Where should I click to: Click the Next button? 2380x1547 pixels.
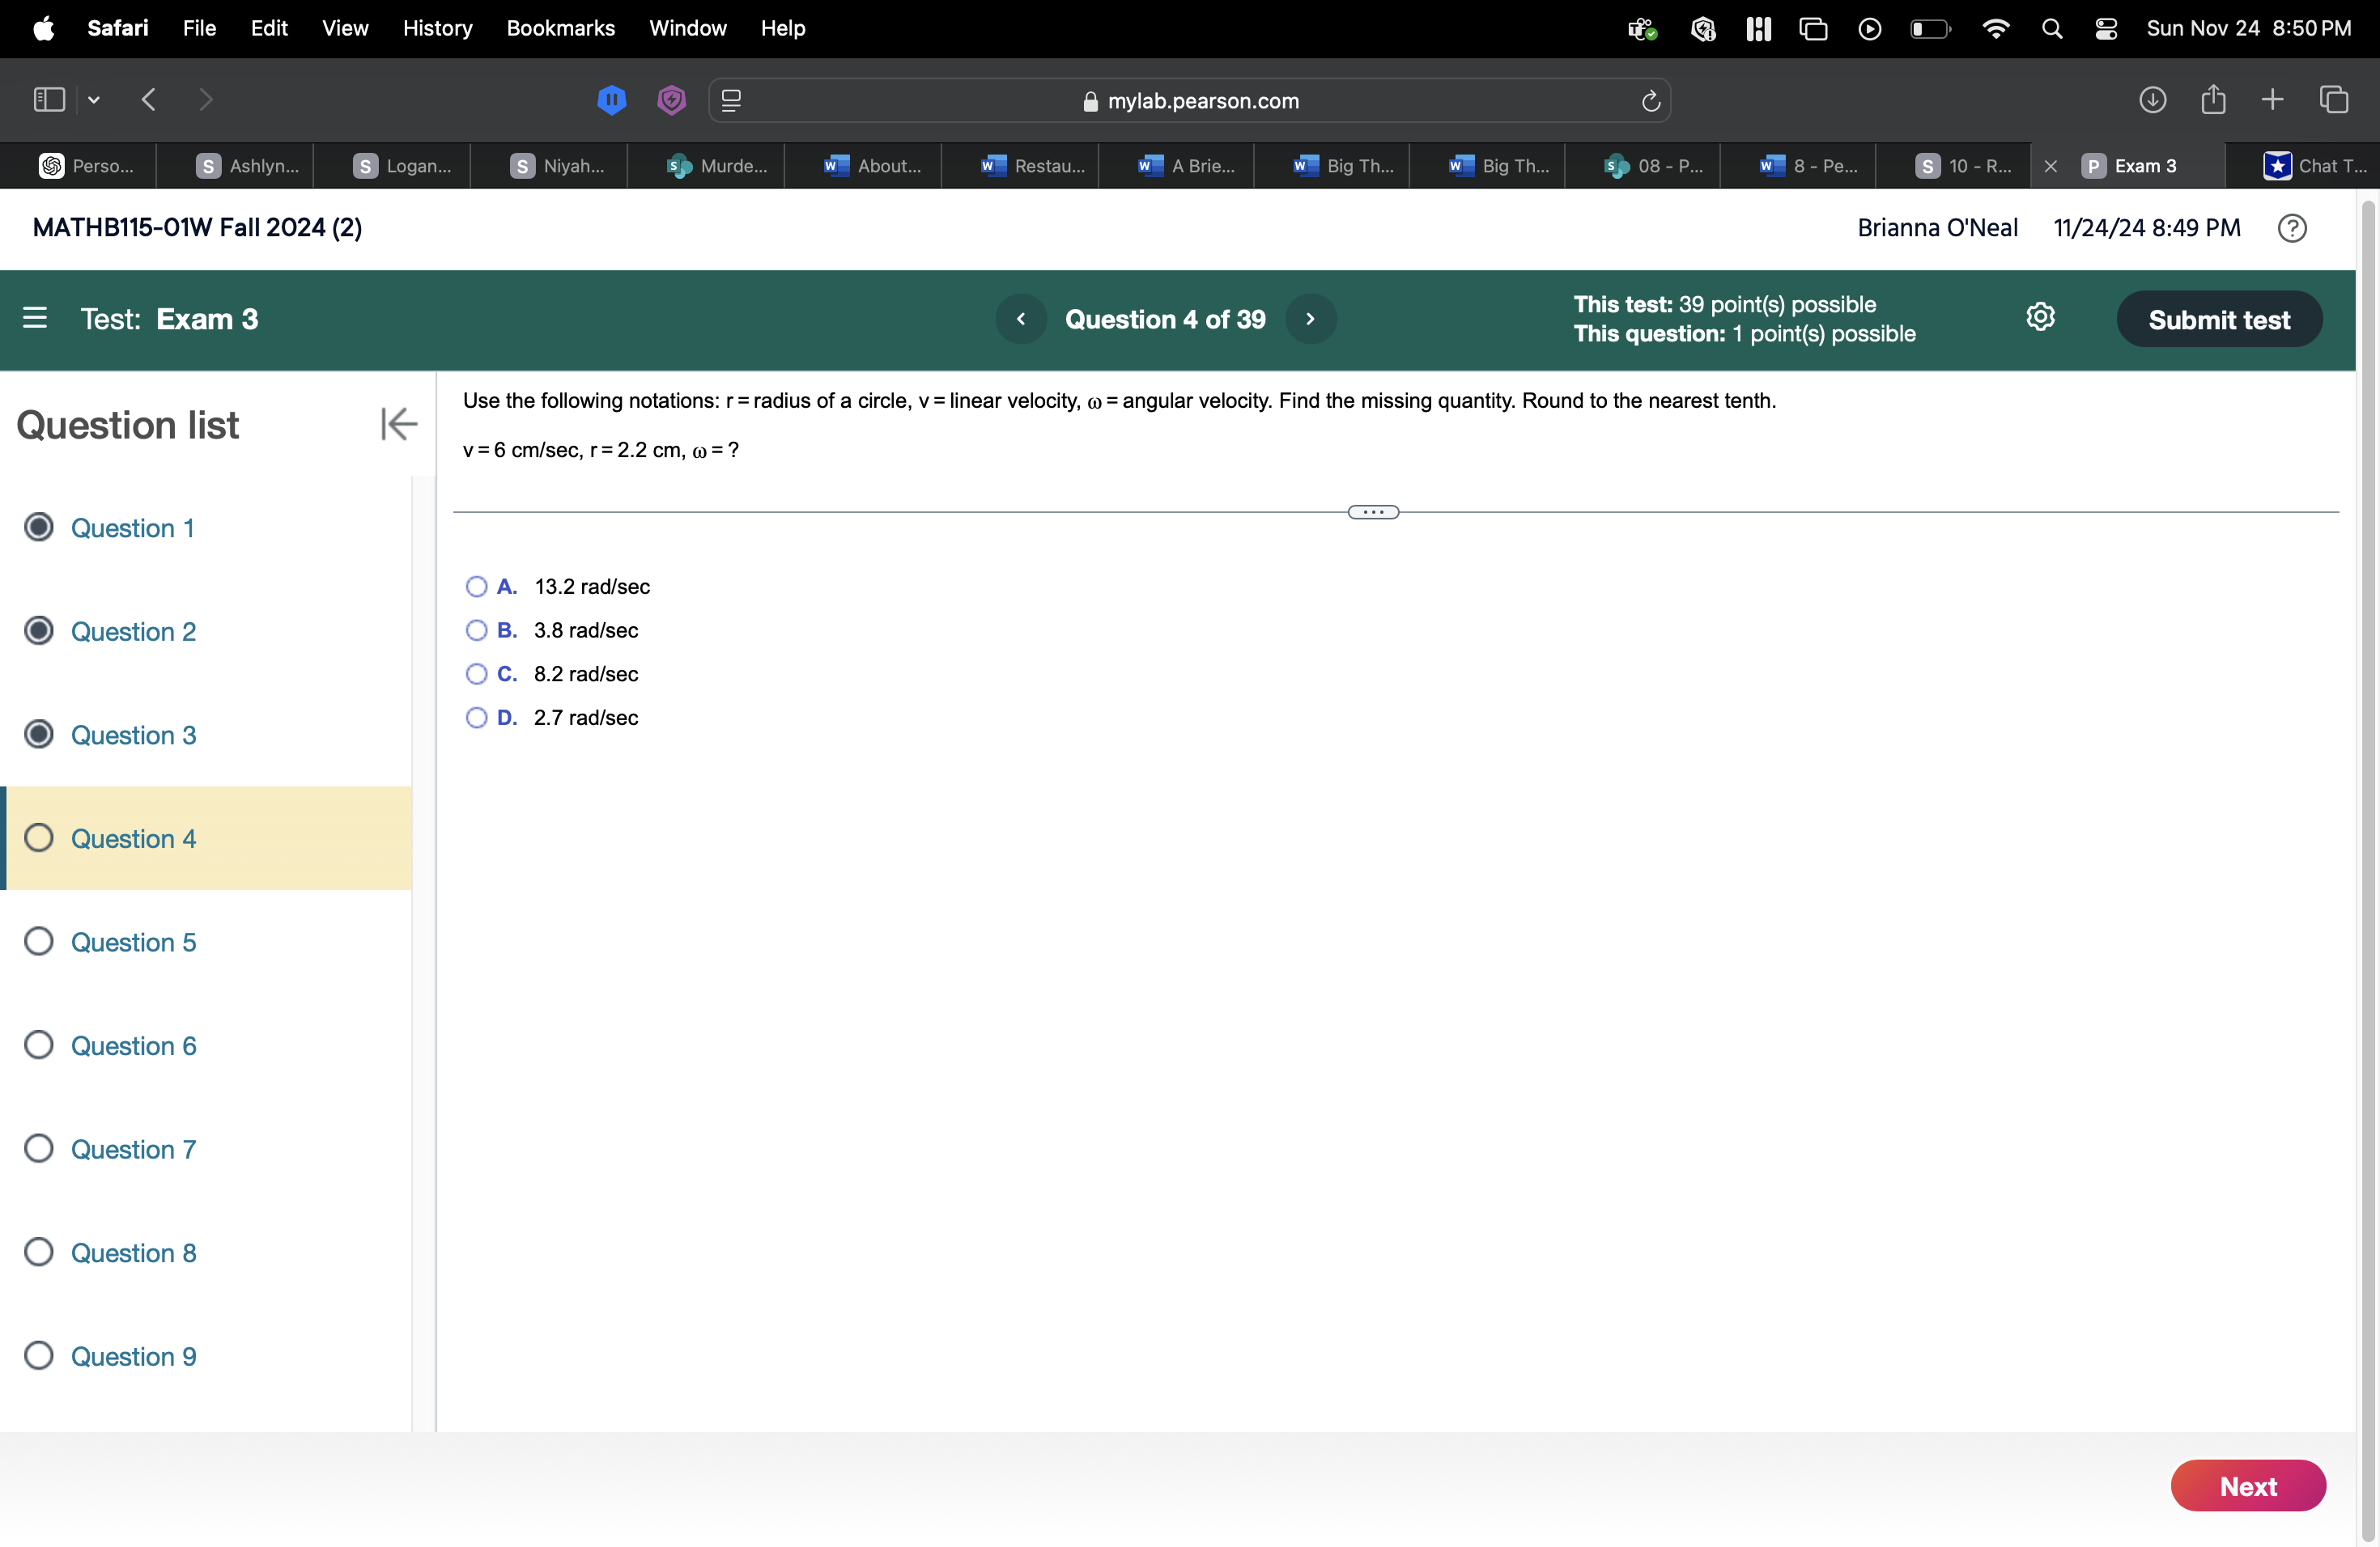point(2249,1485)
